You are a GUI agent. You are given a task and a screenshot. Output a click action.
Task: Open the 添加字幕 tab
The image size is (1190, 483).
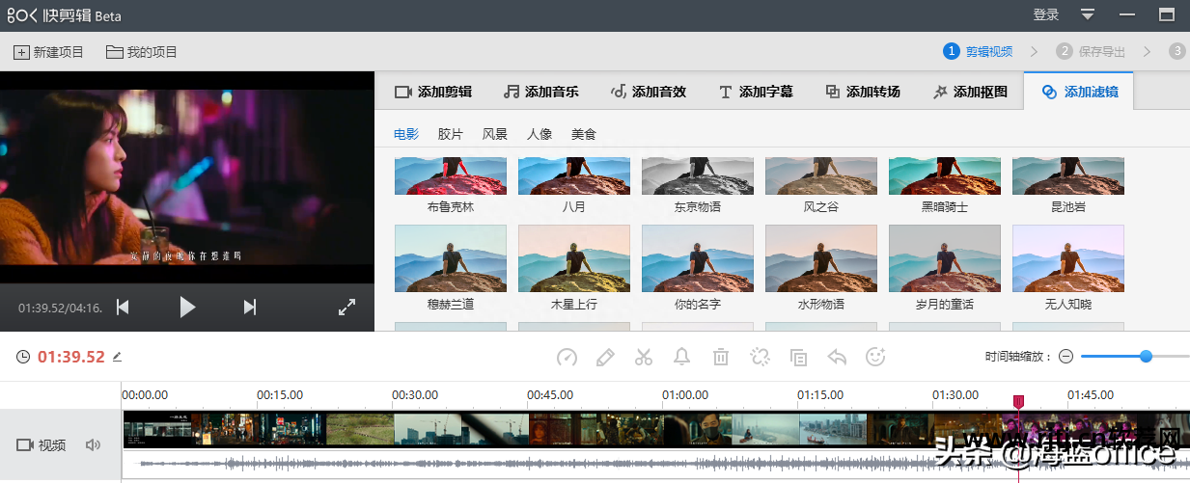pos(756,92)
